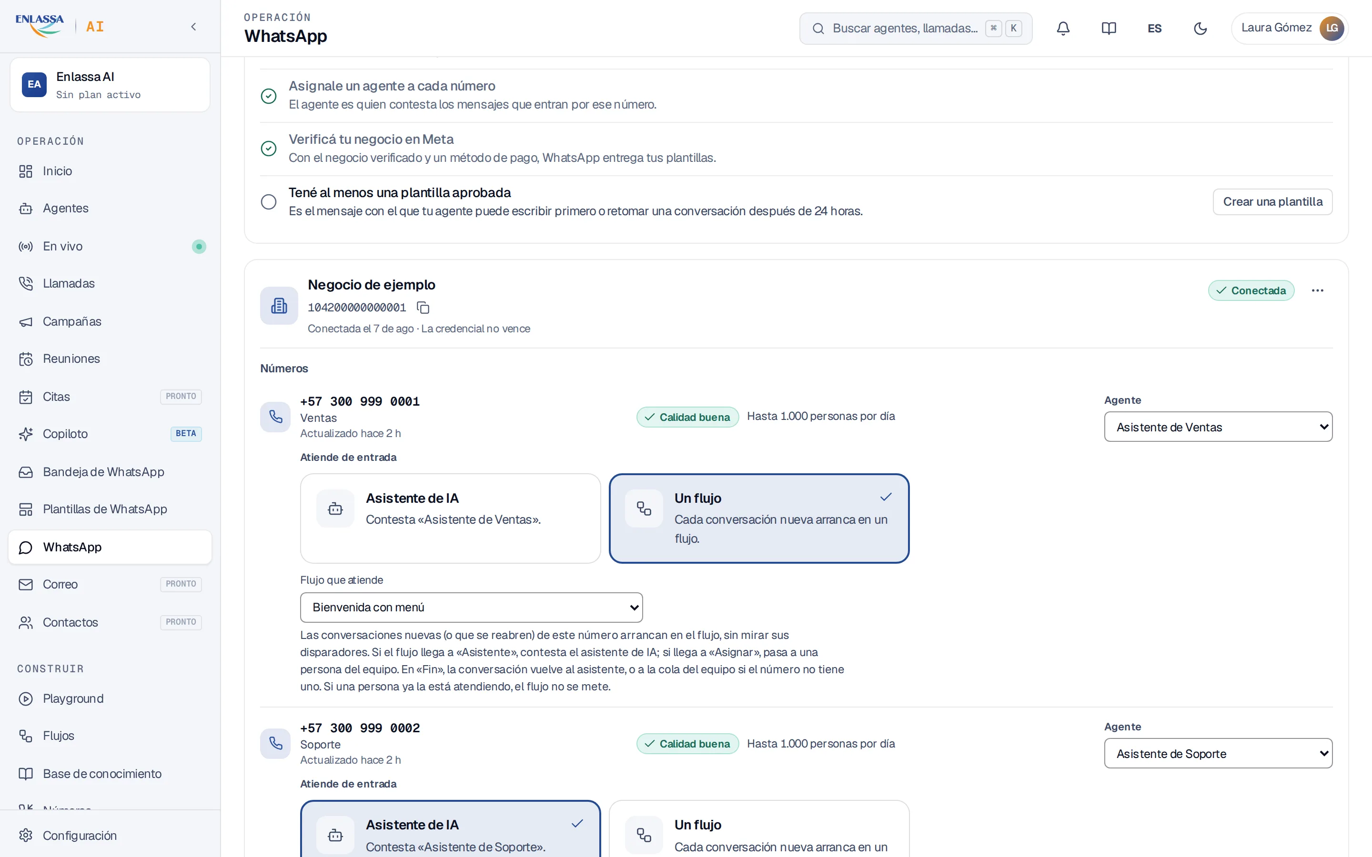Click the check circle for Verificá tu negocio en Meta
Viewport: 1372px width, 857px height.
pos(268,149)
